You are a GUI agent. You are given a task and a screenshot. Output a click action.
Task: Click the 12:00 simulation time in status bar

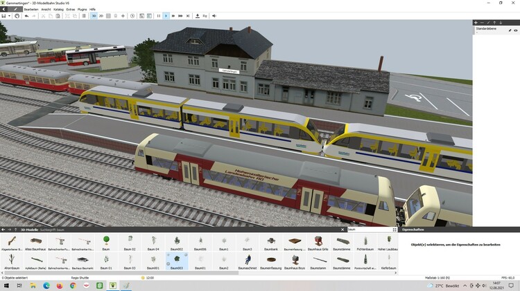click(150, 278)
